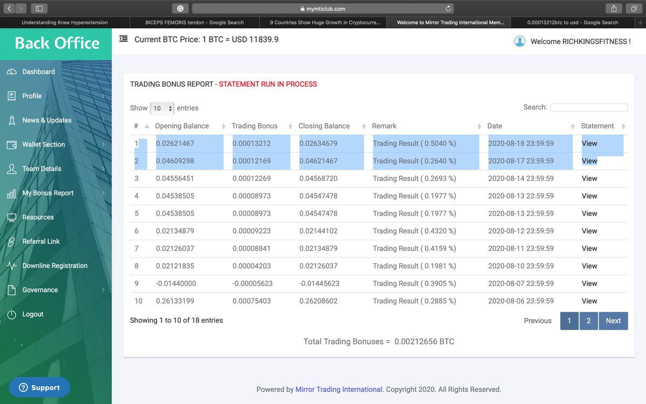This screenshot has width=646, height=404.
Task: Show Safari tab overview button
Action: point(633,9)
